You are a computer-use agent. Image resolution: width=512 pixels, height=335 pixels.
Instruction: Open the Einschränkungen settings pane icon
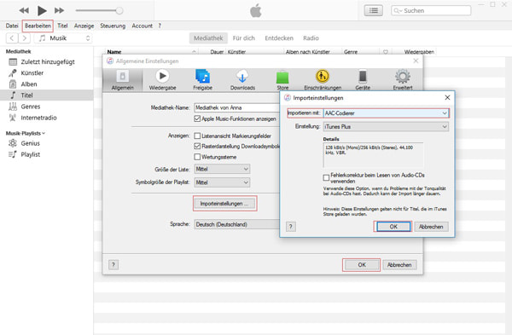click(x=323, y=80)
